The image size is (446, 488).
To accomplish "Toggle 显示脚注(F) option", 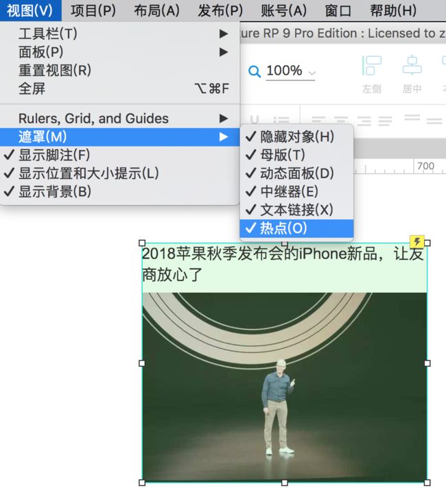I will click(x=119, y=156).
